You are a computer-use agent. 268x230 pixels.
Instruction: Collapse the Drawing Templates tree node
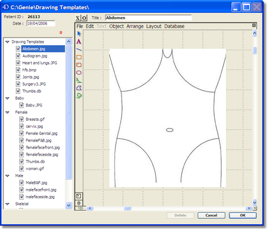tap(8, 42)
